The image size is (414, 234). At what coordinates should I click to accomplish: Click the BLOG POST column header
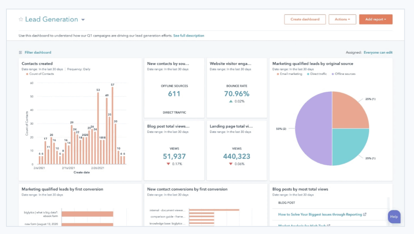(x=287, y=202)
